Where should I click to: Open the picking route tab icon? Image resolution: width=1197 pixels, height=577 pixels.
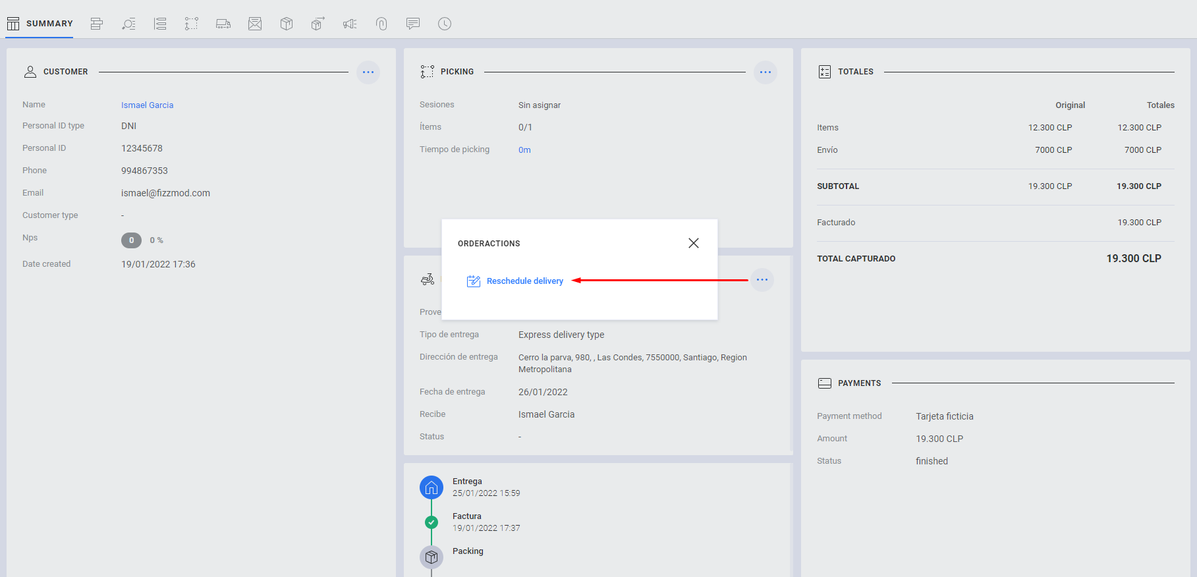(x=192, y=24)
